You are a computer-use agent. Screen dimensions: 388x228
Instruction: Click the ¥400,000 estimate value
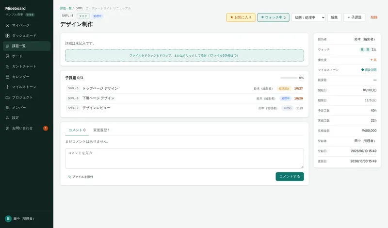(x=369, y=130)
